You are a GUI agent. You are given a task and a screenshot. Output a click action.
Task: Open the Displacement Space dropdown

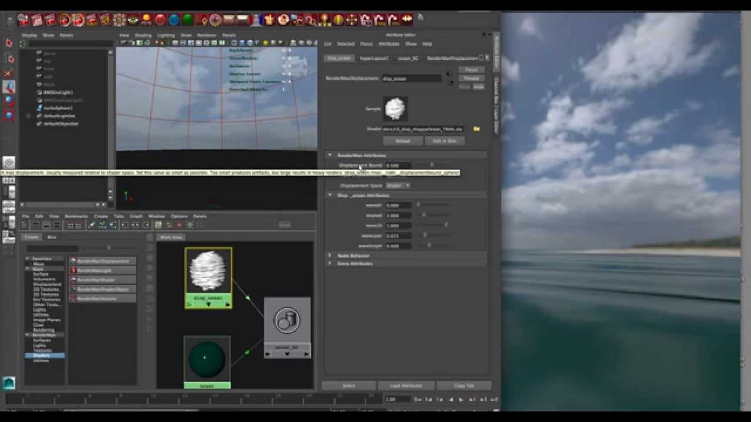[398, 185]
